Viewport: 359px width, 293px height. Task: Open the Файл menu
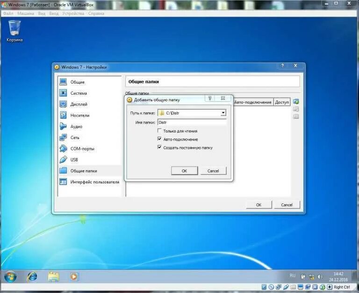8,14
